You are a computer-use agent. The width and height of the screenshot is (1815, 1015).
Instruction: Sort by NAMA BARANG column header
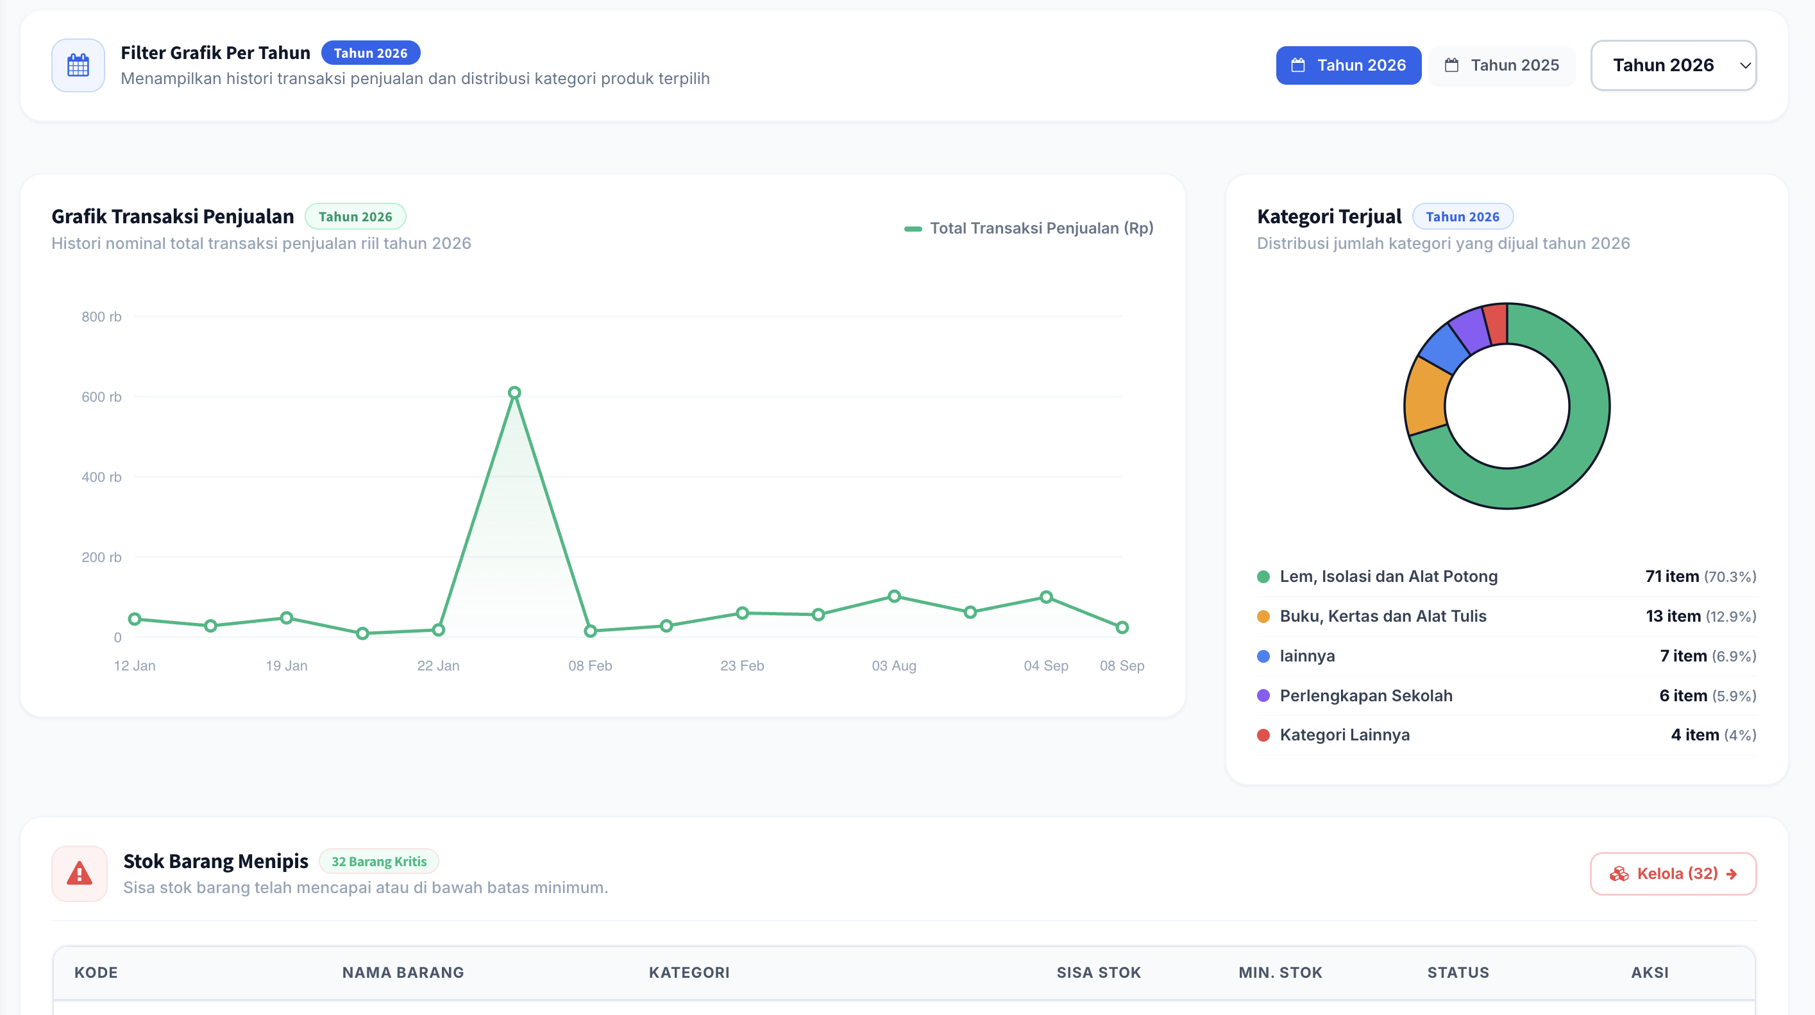pyautogui.click(x=403, y=973)
